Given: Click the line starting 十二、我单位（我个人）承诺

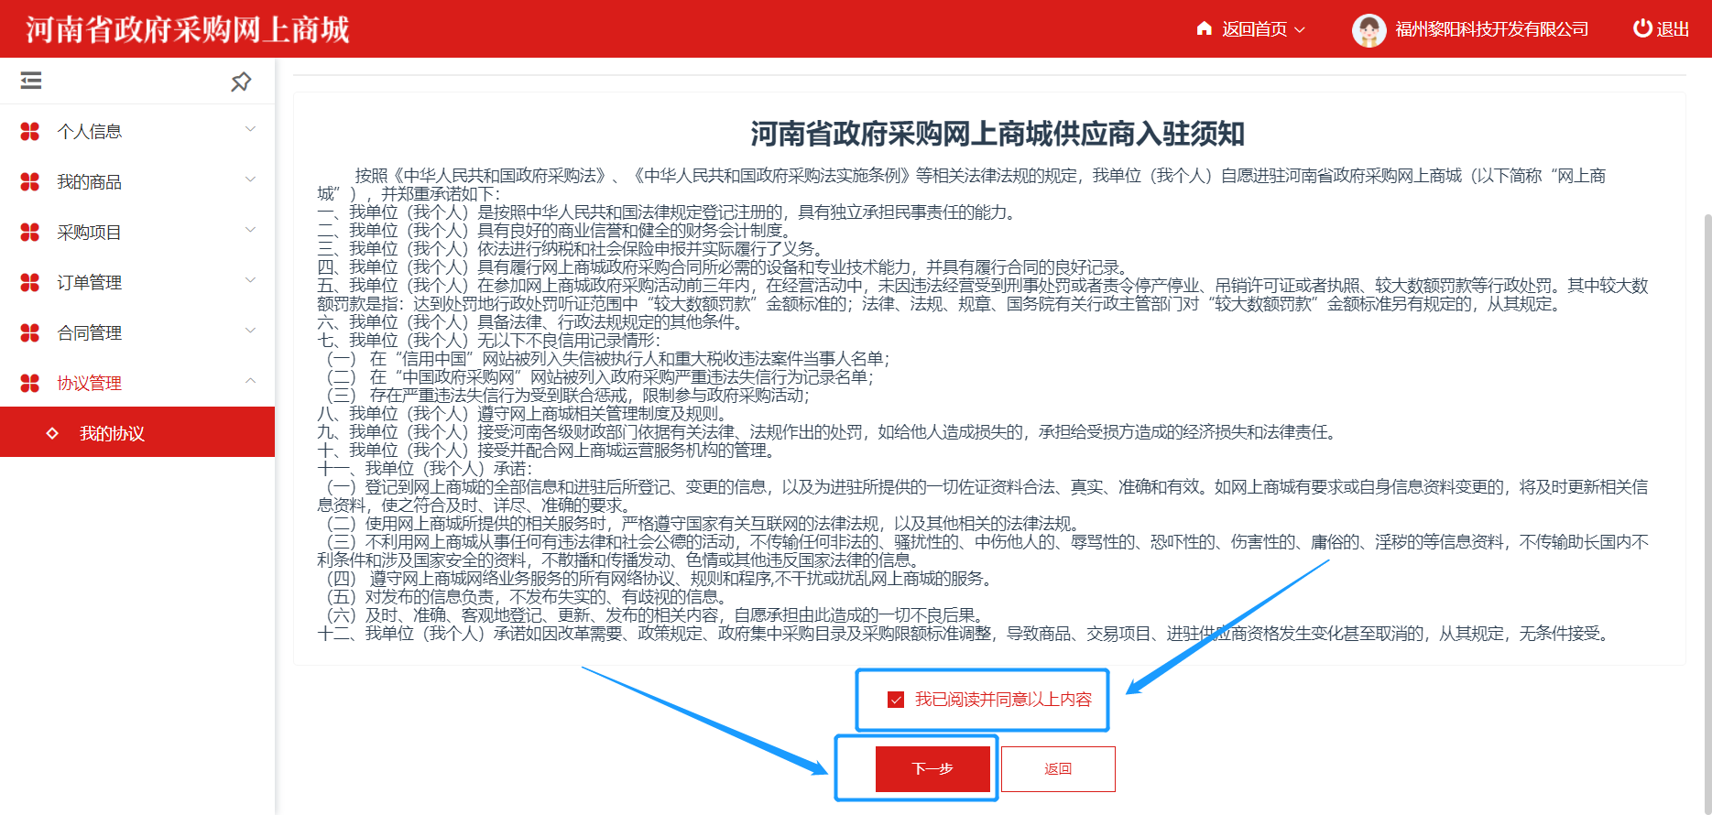Looking at the screenshot, I should 965,634.
